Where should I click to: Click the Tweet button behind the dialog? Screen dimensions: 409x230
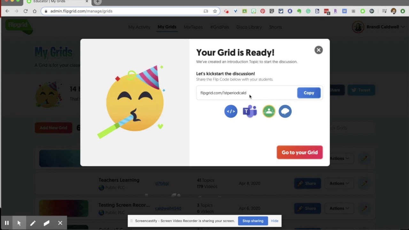[x=361, y=90]
